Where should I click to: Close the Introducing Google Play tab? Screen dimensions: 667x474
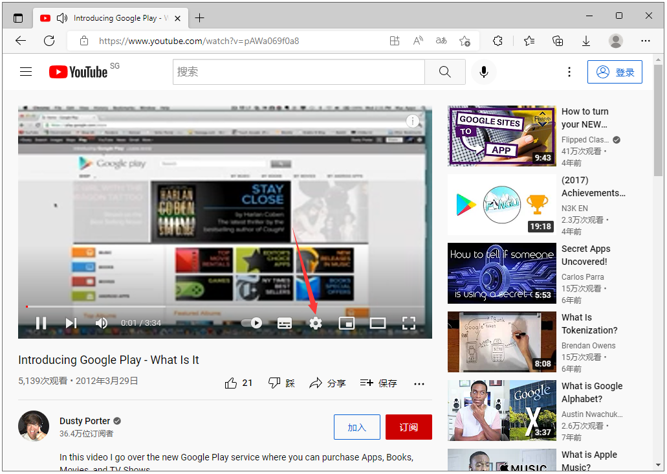coord(178,18)
